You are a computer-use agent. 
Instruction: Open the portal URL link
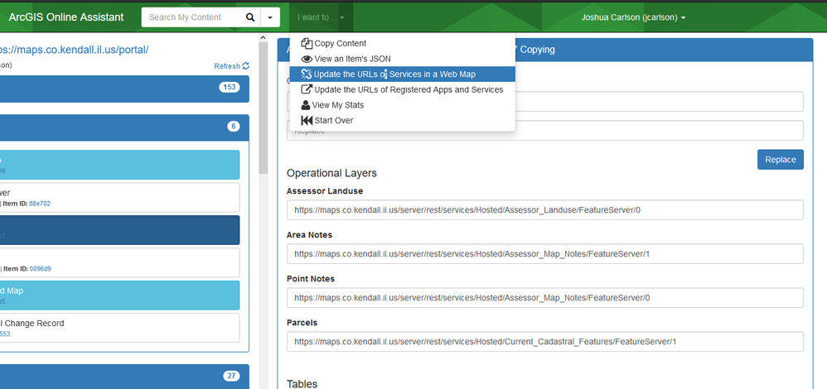[74, 50]
